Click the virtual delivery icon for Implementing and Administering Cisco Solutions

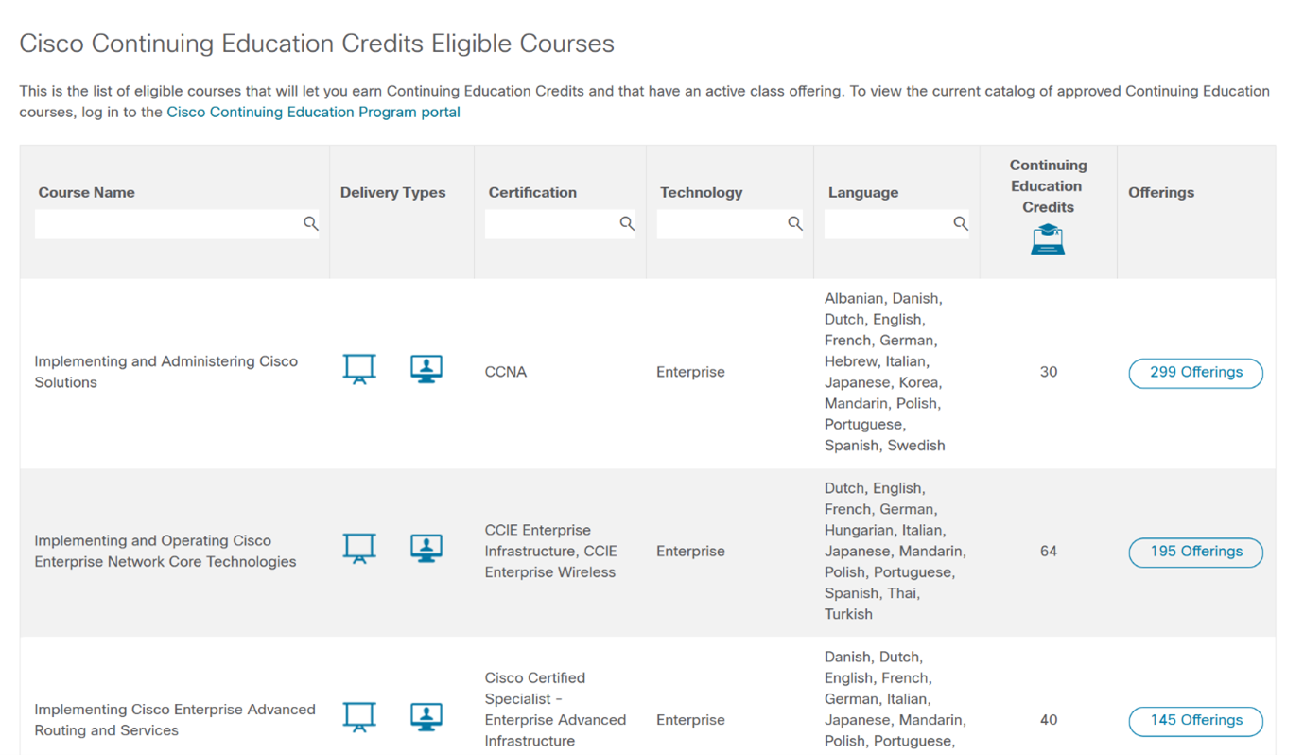click(426, 369)
